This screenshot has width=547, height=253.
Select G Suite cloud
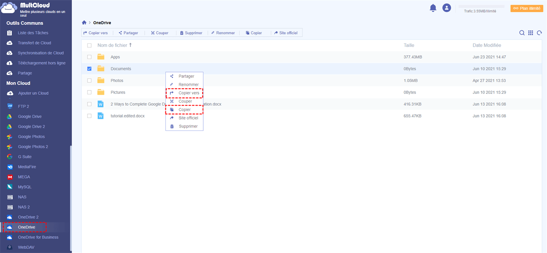pos(25,157)
